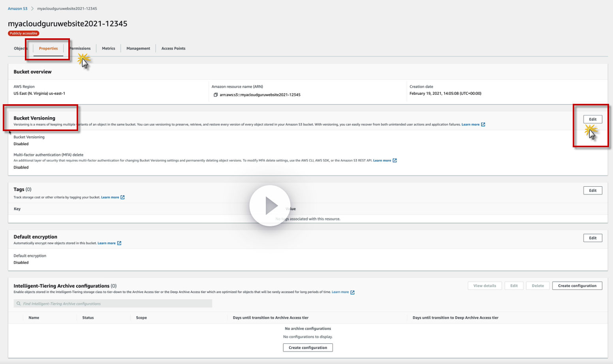Open Learn more link for MFA delete

[382, 160]
